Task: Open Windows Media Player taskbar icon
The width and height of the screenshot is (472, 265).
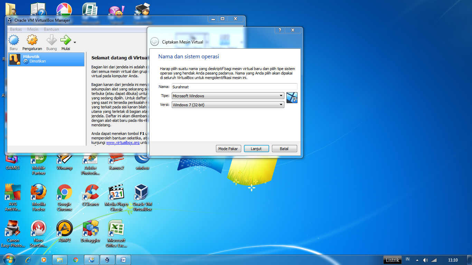Action: [x=44, y=260]
